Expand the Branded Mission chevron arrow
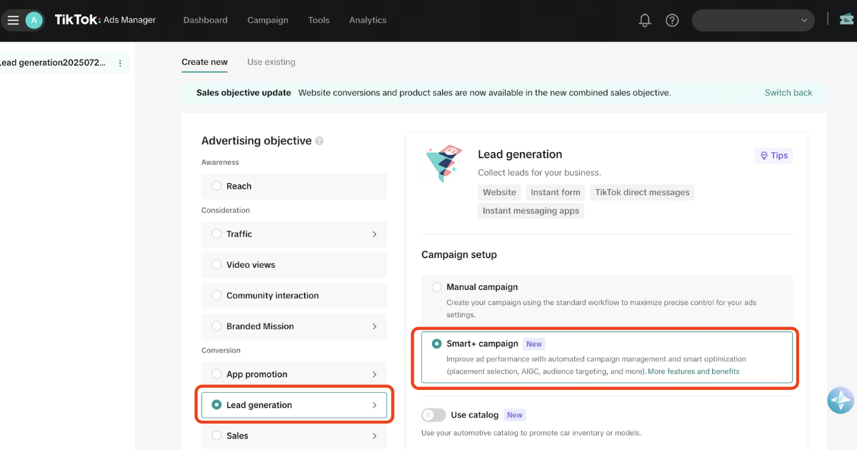 [x=374, y=326]
